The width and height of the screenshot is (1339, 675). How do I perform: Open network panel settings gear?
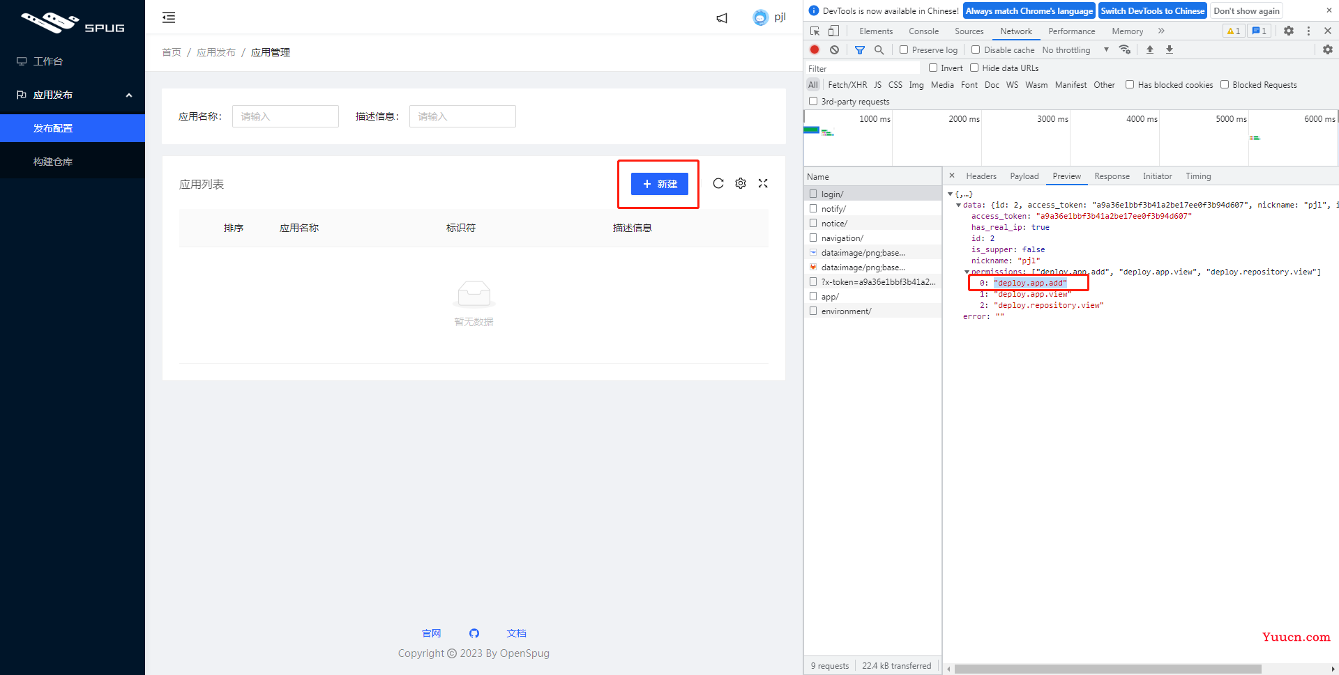click(1328, 49)
